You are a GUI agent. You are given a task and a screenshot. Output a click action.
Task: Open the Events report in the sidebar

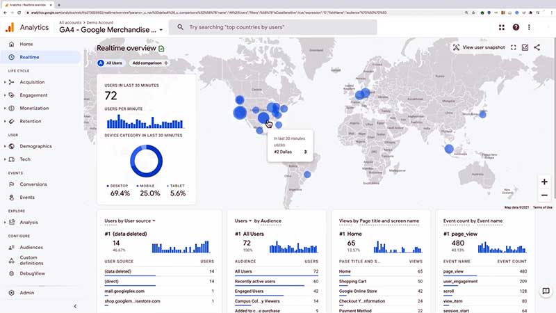pos(27,198)
